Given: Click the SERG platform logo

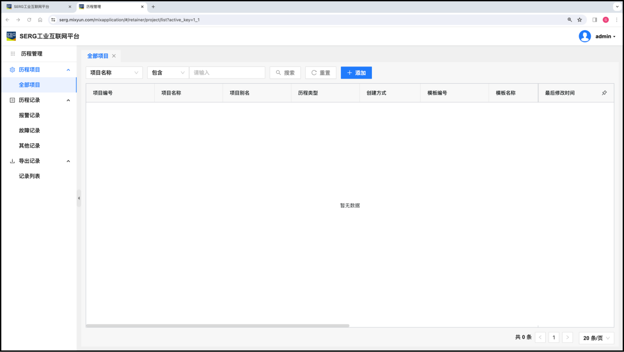Looking at the screenshot, I should point(11,36).
